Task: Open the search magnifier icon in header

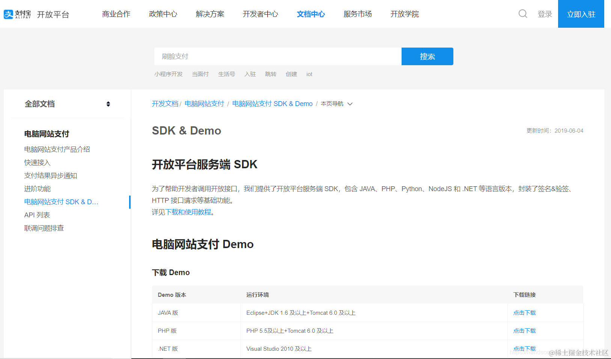Action: click(x=523, y=14)
